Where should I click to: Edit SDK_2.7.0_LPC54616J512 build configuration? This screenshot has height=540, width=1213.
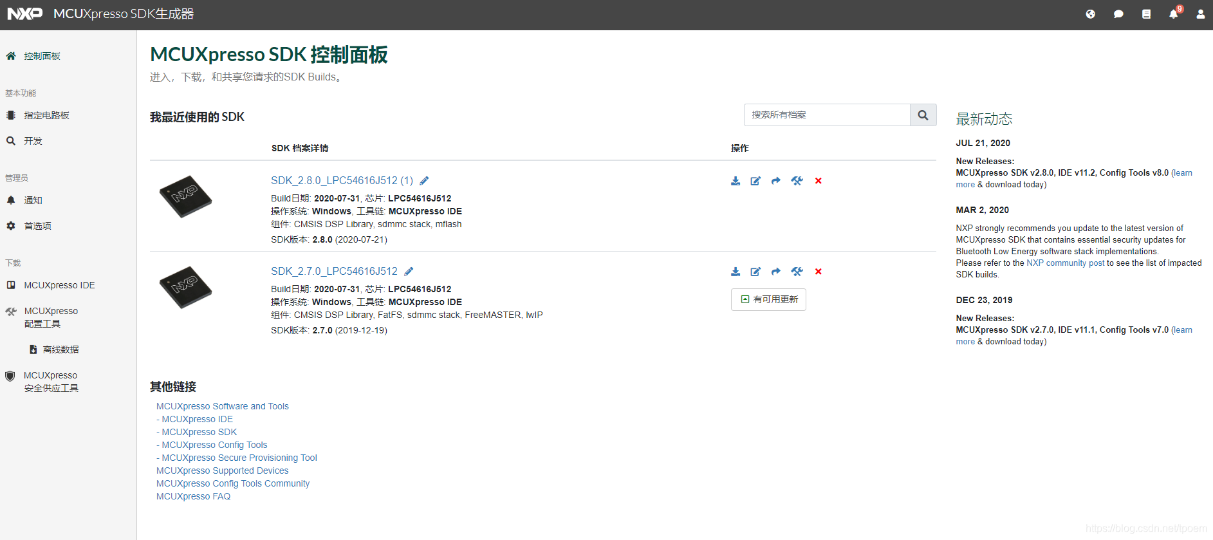755,272
